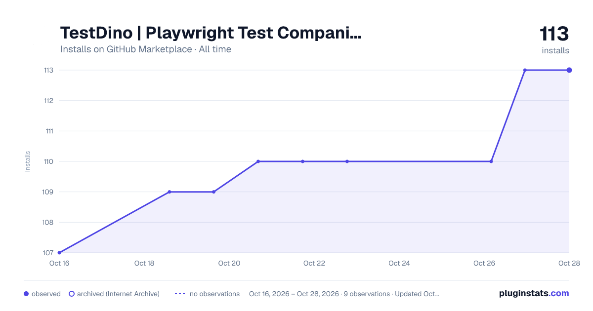Screen dimensions: 593x311
Task: Click the vertical 'installs' y-axis title
Action: pos(28,161)
